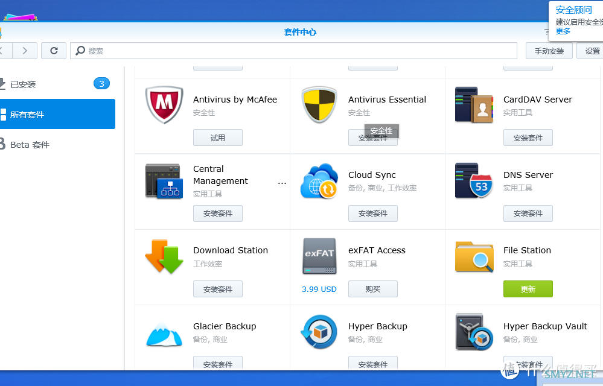Install the Glacier Backup package
This screenshot has height=386, width=603.
218,363
